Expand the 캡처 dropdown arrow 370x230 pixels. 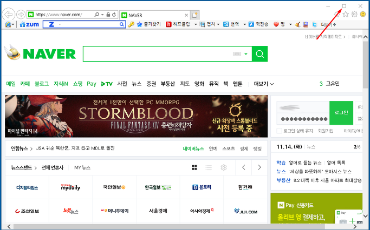(x=218, y=24)
